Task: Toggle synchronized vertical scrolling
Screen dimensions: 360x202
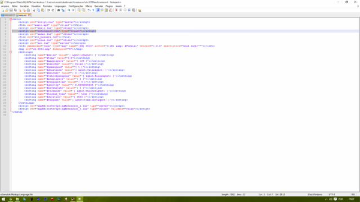Action: [79, 10]
